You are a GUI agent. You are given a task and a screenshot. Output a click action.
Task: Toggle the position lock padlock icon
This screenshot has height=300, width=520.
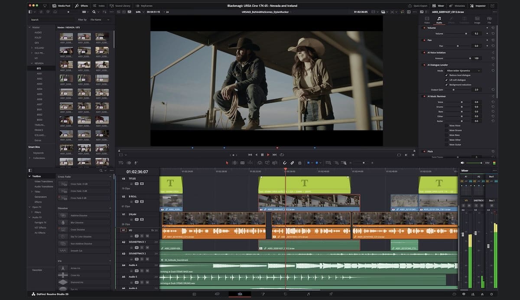(299, 163)
